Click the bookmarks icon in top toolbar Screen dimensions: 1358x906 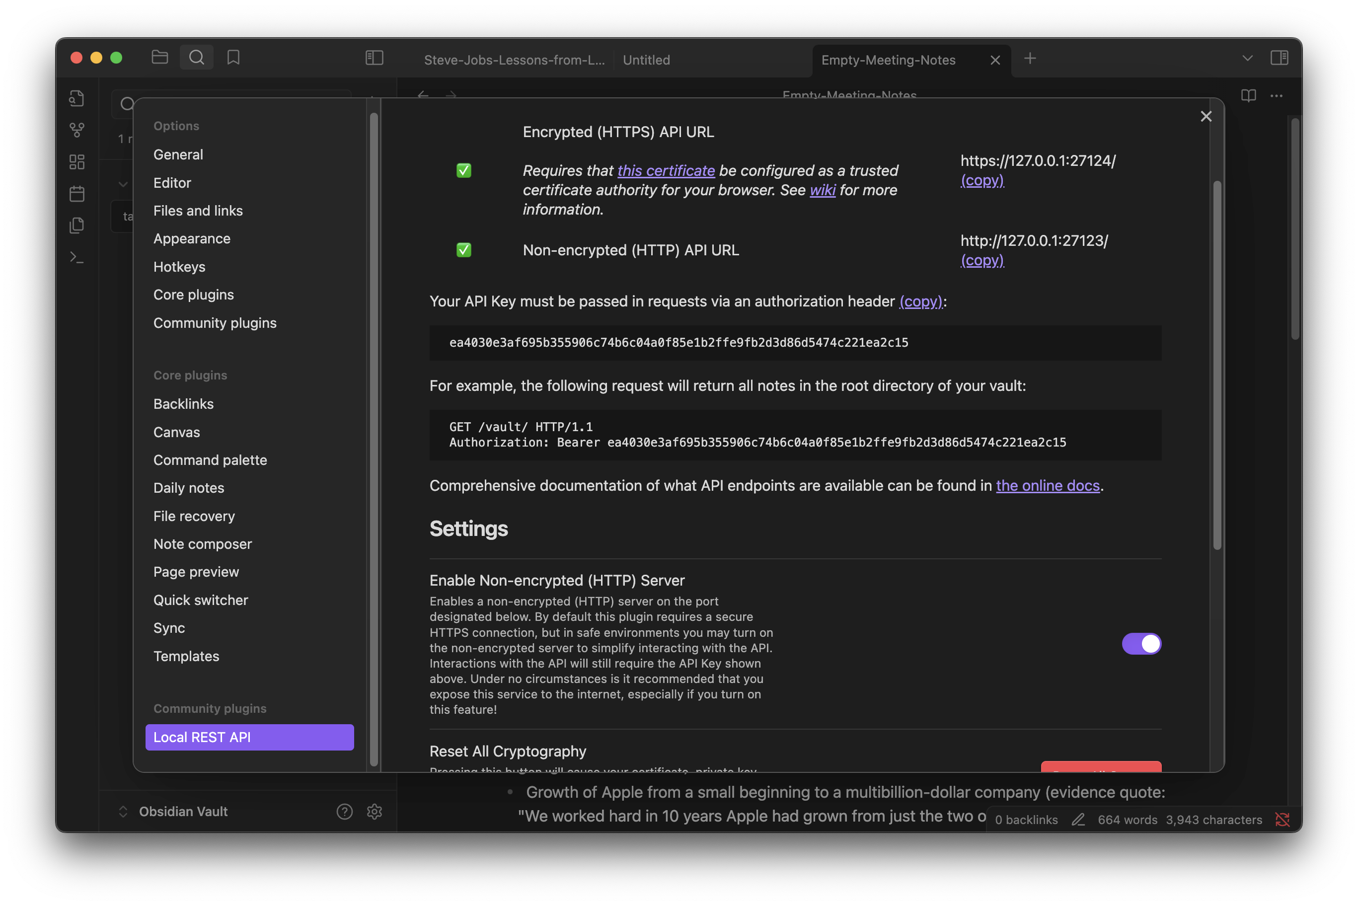pyautogui.click(x=233, y=57)
